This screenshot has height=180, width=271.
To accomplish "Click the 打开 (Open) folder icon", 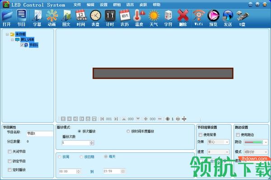I will pyautogui.click(x=7, y=18).
